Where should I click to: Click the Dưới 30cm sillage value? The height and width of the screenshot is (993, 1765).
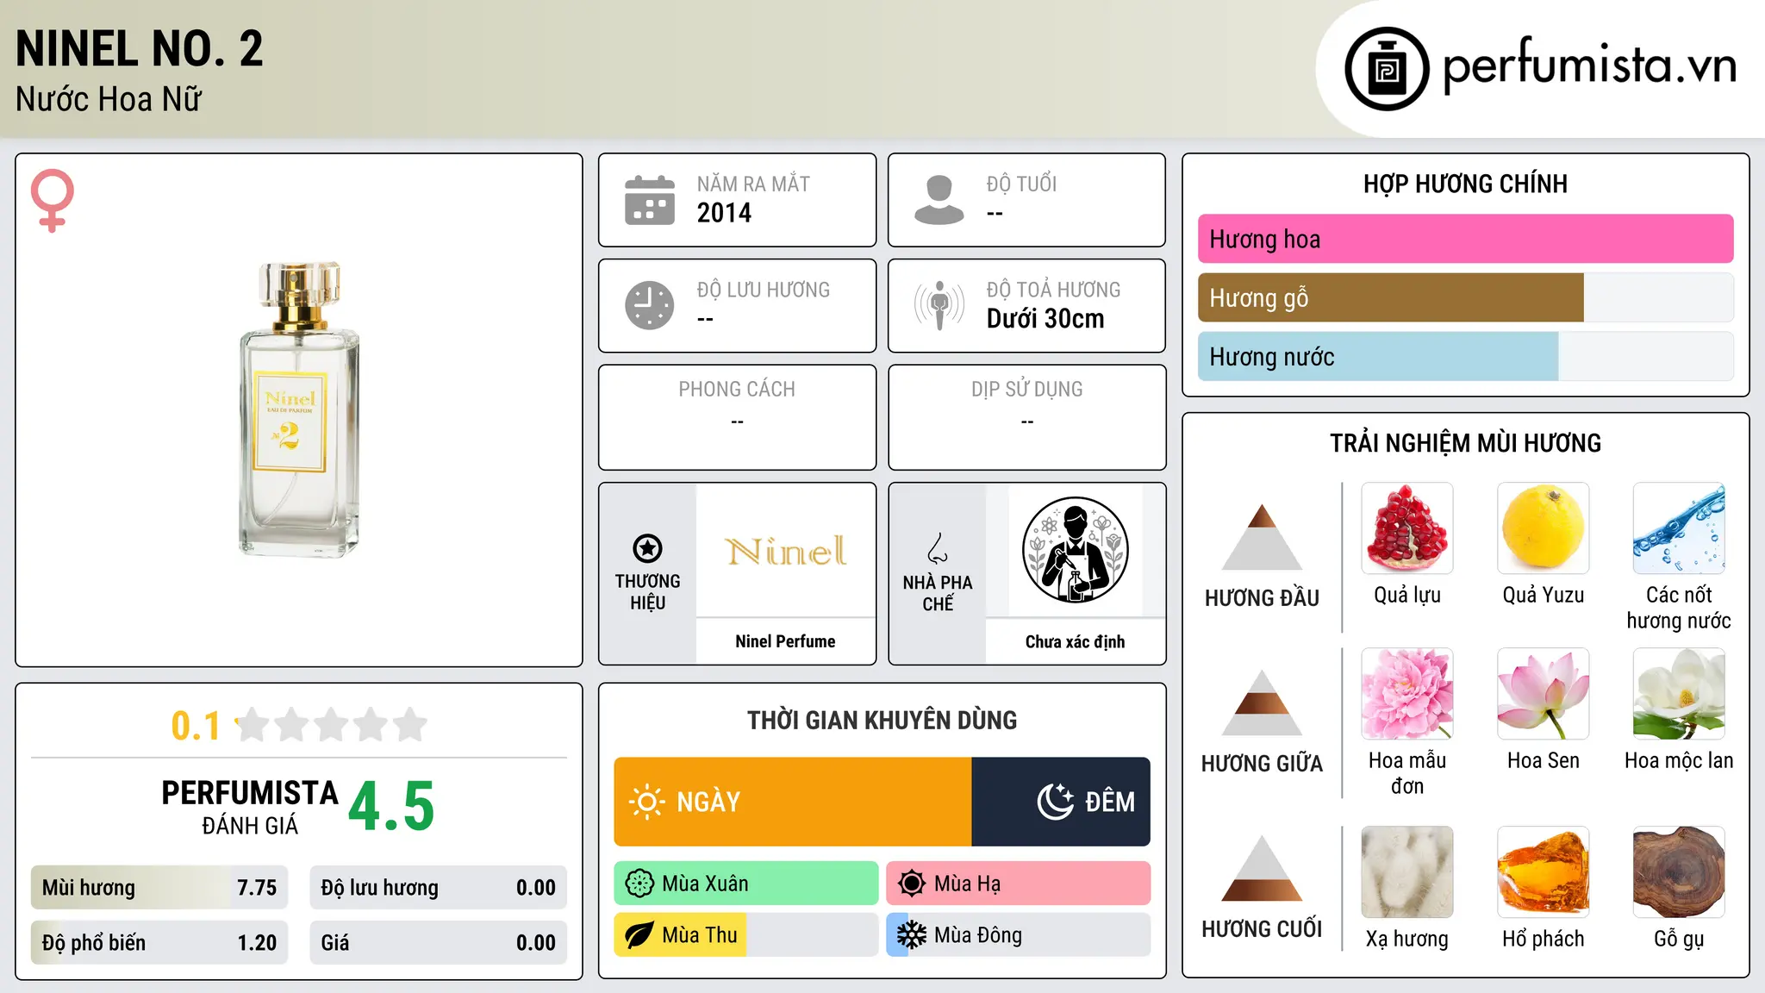point(1045,319)
